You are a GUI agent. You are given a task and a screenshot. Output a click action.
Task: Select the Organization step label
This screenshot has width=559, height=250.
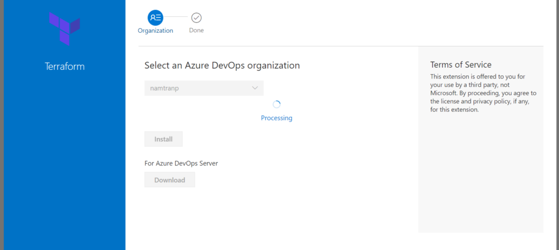156,31
